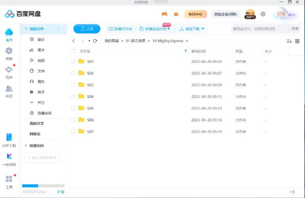Click the game controller icon in header

164,14
